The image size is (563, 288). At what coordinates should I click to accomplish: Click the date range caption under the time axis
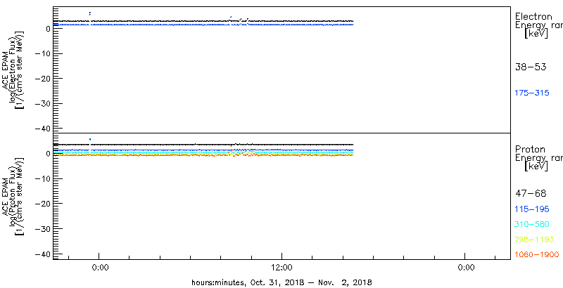coord(281,282)
